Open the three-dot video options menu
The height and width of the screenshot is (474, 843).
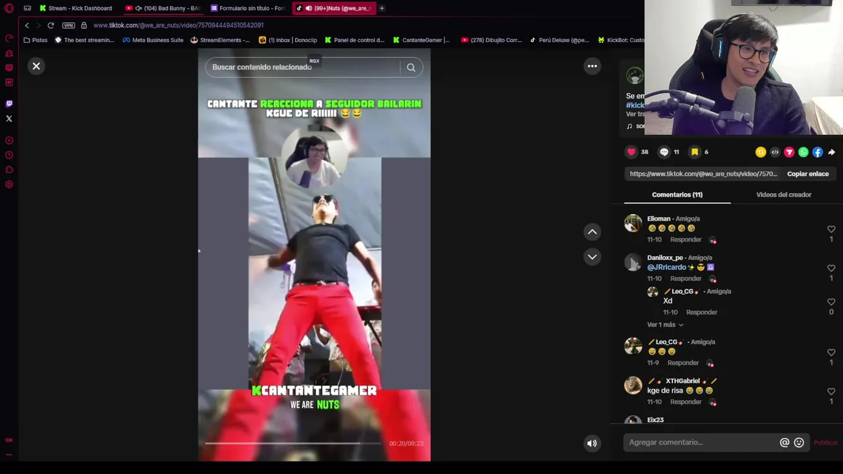tap(592, 66)
